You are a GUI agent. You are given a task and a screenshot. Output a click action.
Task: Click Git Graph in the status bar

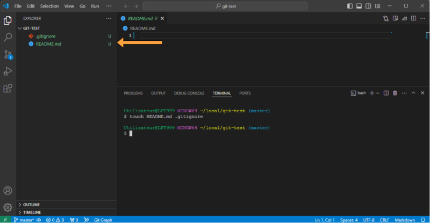click(x=103, y=219)
